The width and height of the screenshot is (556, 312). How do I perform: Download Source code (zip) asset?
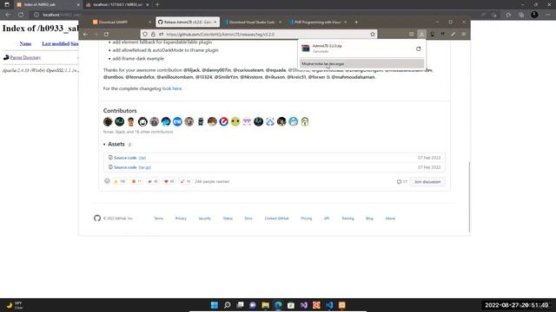click(x=129, y=158)
